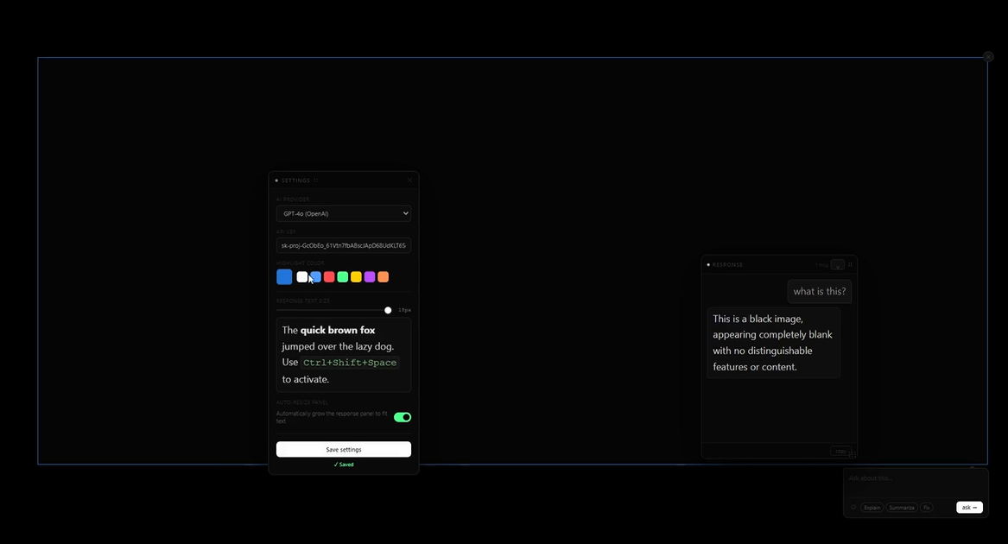Choose the red highlight color swatch
Viewport: 1008px width, 544px height.
coord(329,276)
